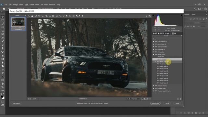208x117 pixels.
Task: Select the car thumbnail in Filmstrip
Action: coord(18,22)
